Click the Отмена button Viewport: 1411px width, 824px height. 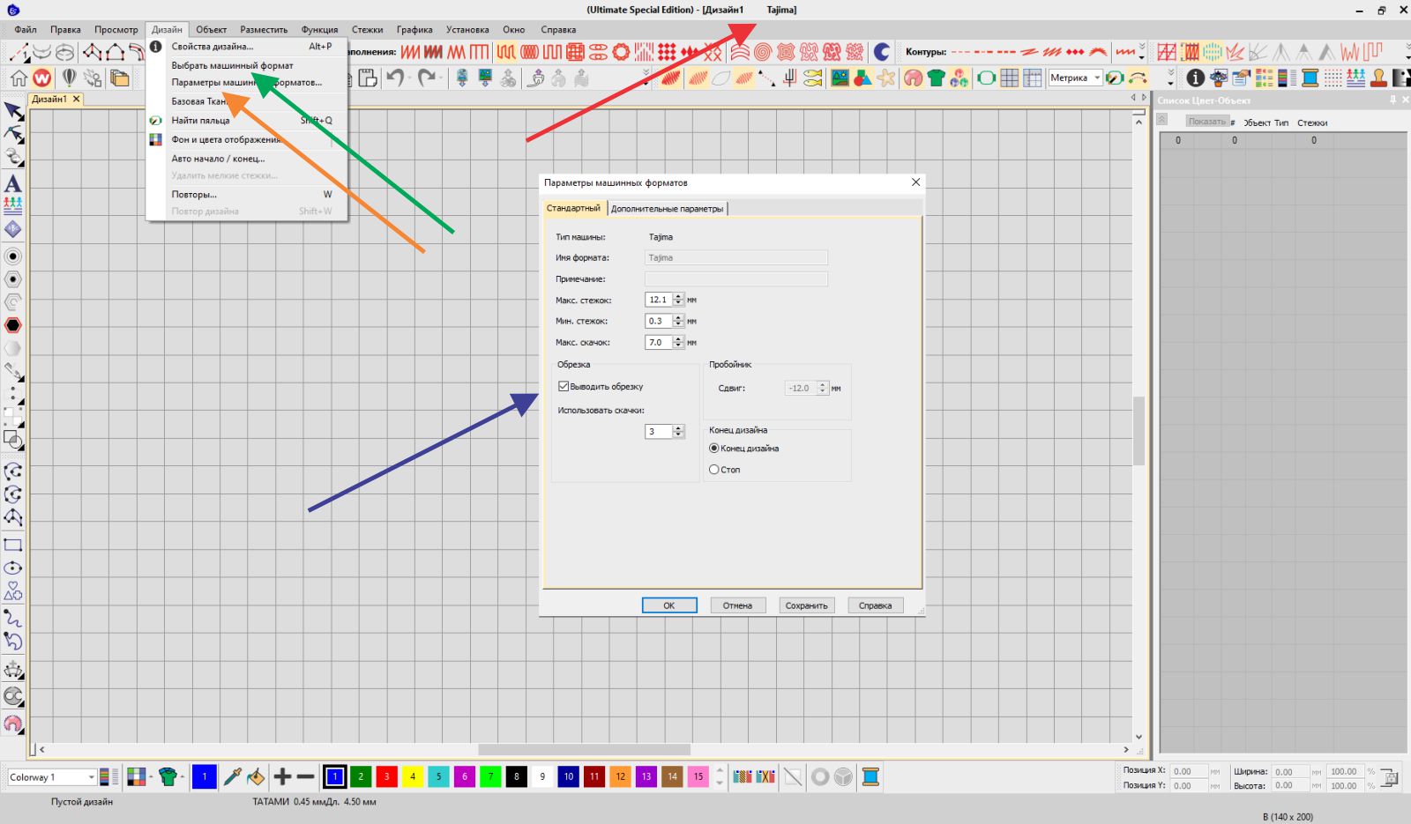tap(737, 605)
